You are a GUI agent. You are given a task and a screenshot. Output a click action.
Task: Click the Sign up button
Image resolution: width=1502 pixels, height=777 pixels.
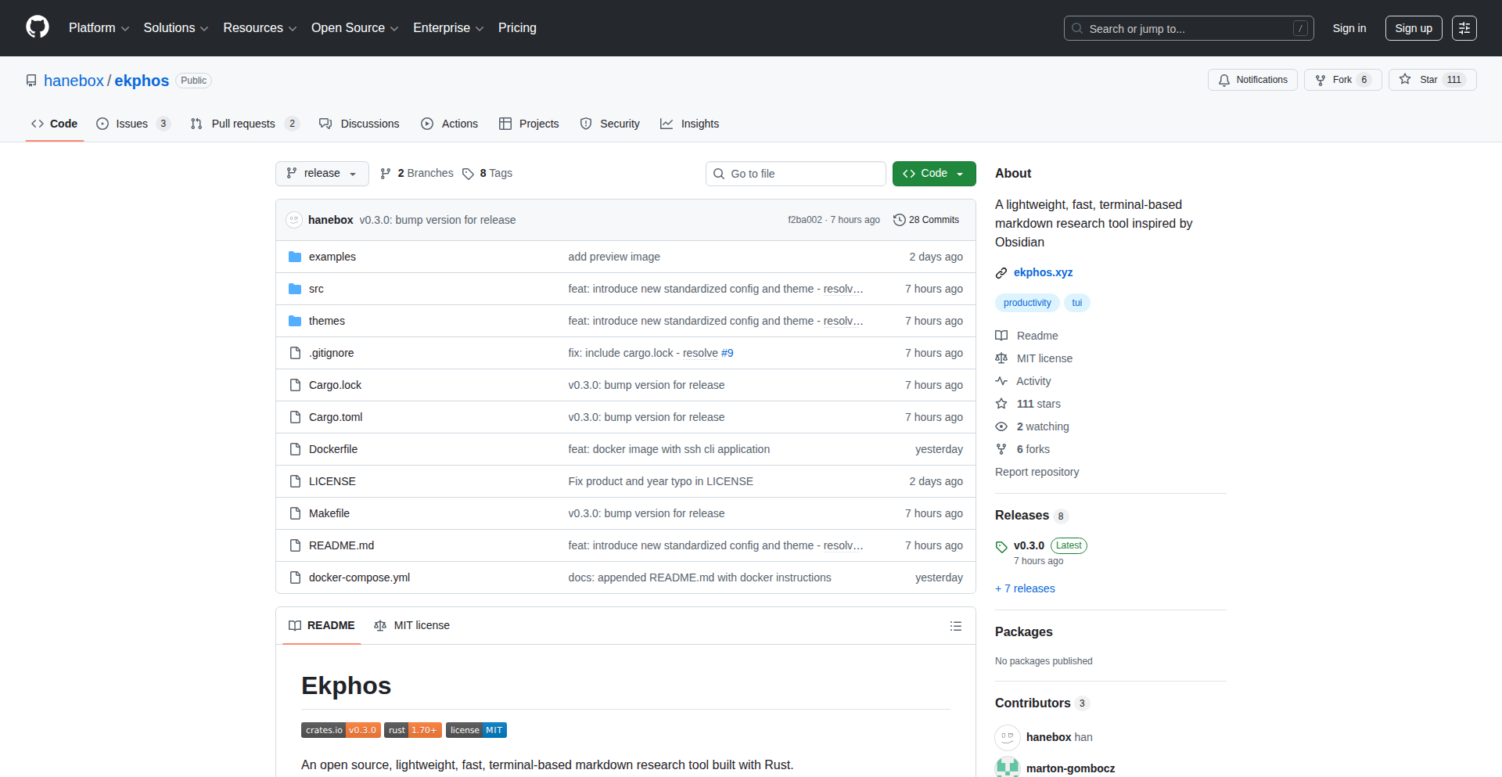[x=1414, y=28]
